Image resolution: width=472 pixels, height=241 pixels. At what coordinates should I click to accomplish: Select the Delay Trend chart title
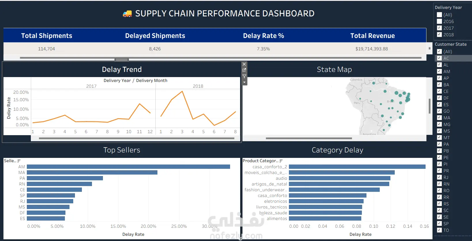pos(122,70)
